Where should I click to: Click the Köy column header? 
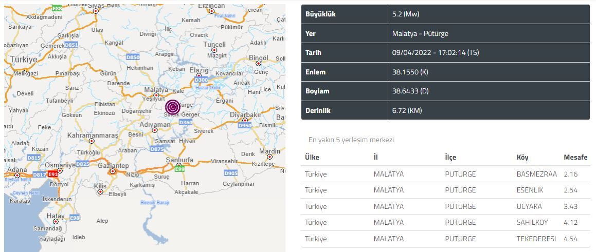click(x=522, y=157)
